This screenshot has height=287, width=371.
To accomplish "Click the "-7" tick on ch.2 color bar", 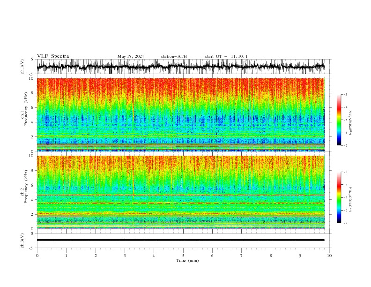I will coord(346,223).
